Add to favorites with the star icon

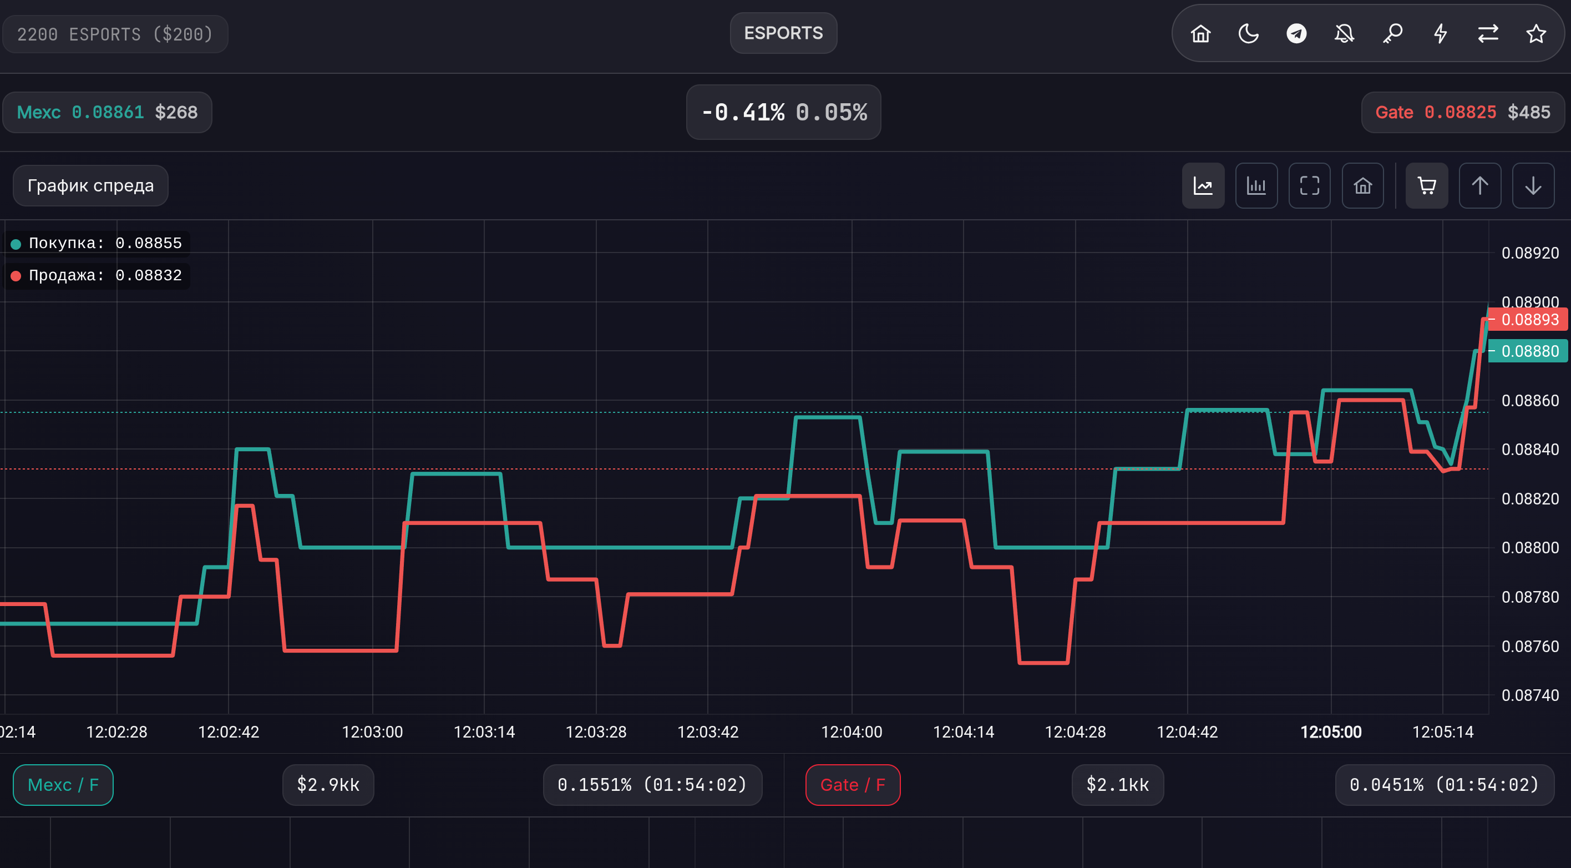(x=1535, y=33)
